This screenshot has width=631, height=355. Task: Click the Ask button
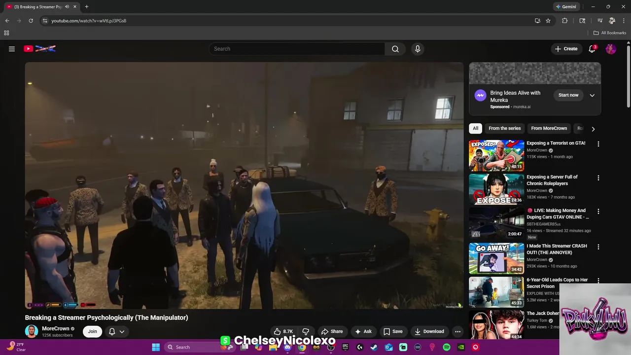coord(363,331)
